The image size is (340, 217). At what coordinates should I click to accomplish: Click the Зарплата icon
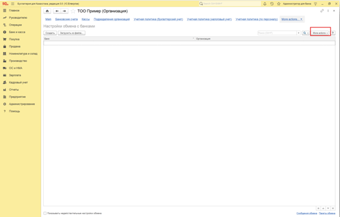click(x=5, y=75)
